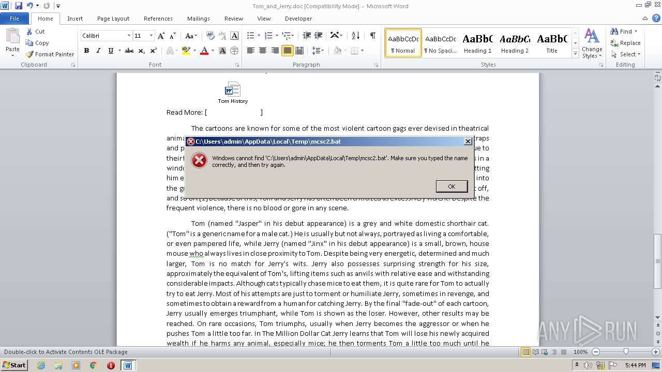Open Line Spacing dropdown
This screenshot has width=662, height=372.
coord(318,51)
